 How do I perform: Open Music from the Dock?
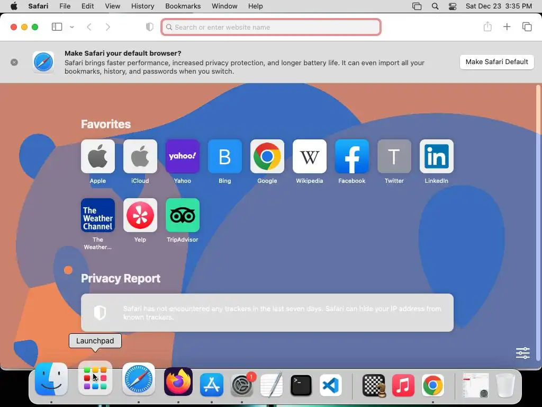click(x=403, y=385)
